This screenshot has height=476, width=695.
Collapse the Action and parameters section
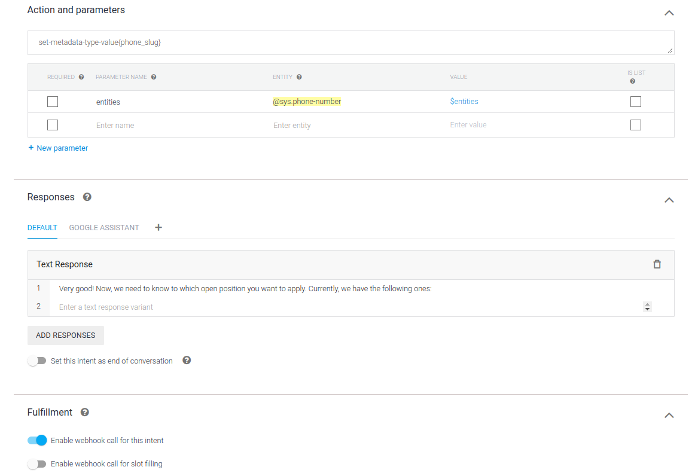[x=669, y=13]
